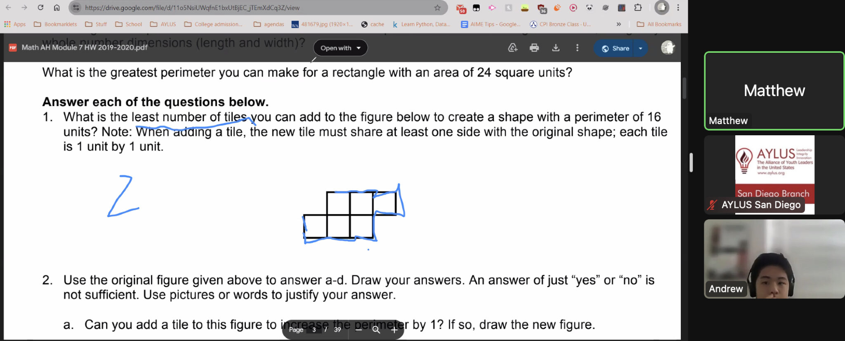
Task: Click the browser forward arrow
Action: [x=24, y=7]
